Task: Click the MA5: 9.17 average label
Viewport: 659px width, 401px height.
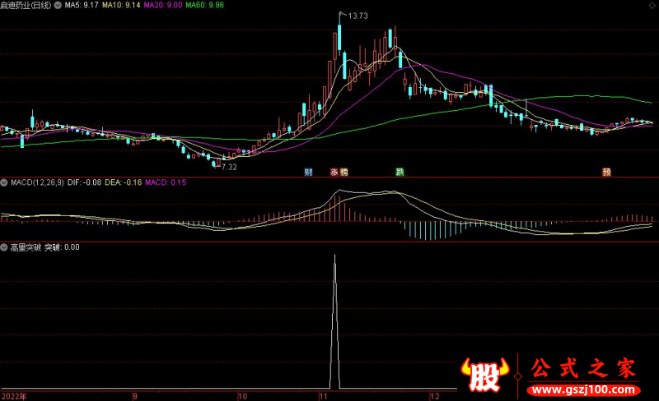Action: coord(82,6)
